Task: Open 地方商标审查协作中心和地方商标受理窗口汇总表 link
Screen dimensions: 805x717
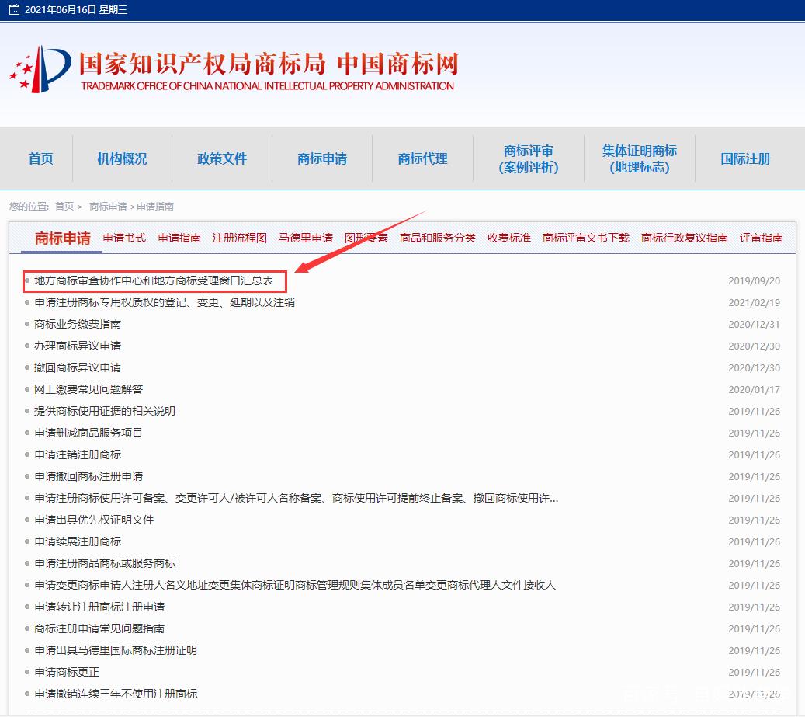Action: click(154, 280)
